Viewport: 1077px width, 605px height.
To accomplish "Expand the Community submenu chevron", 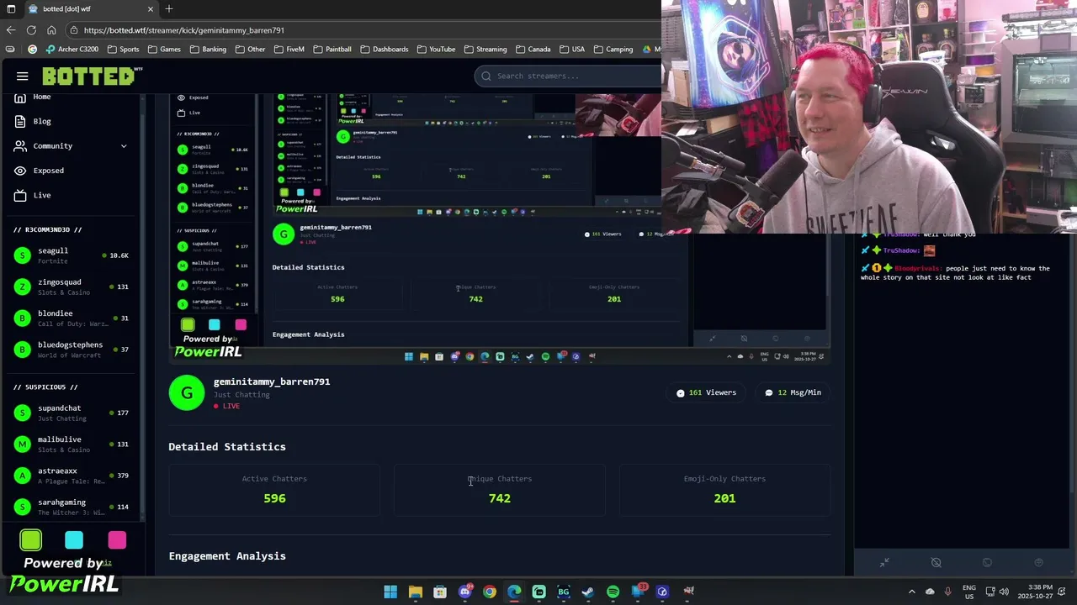I will (124, 146).
